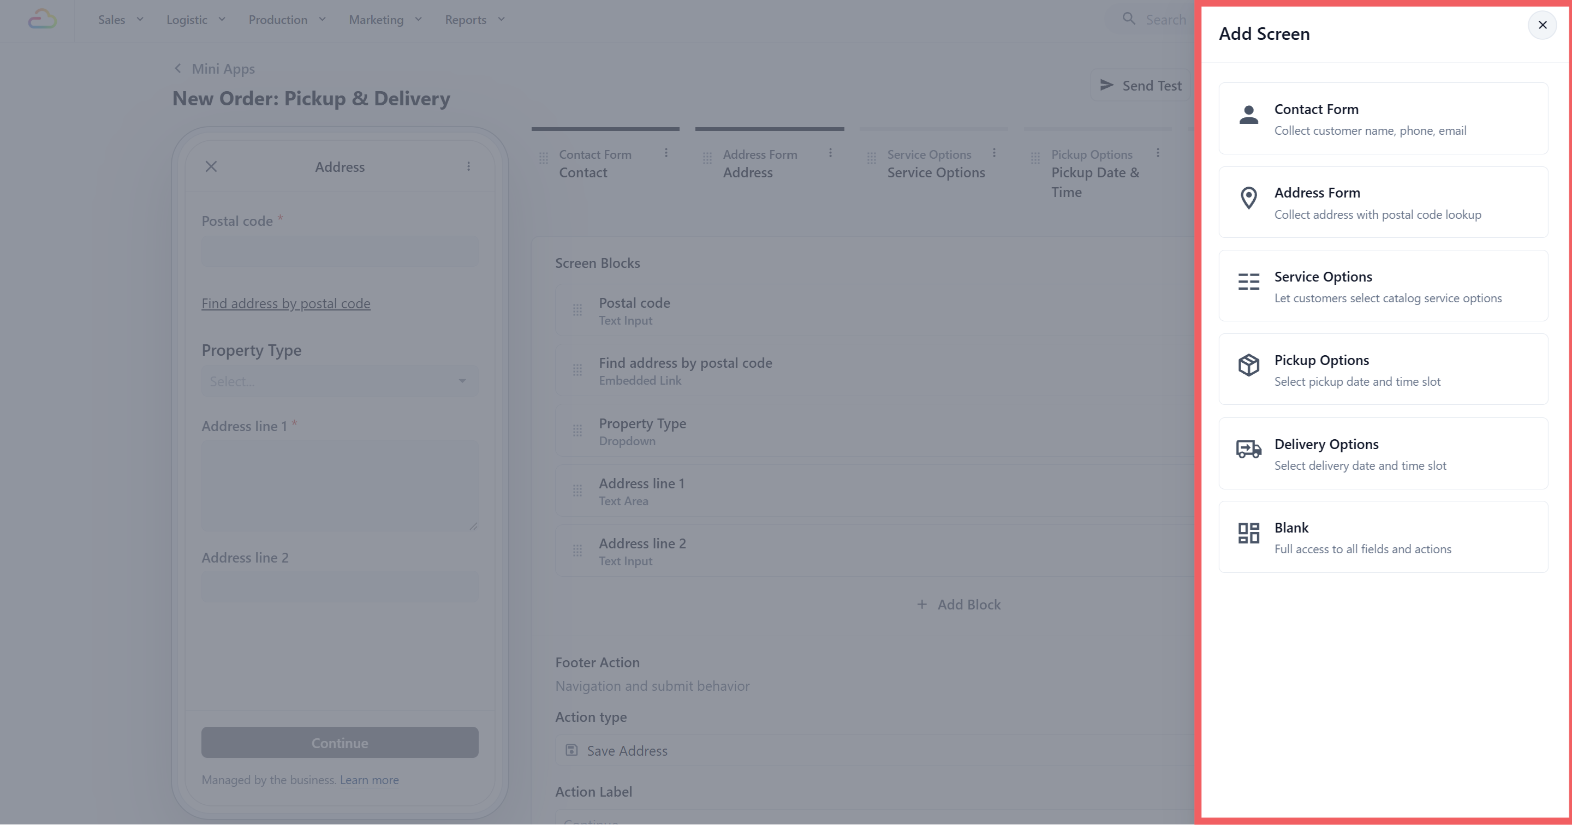Expand the Production menu chevron
Viewport: 1572px width, 825px height.
pyautogui.click(x=322, y=20)
